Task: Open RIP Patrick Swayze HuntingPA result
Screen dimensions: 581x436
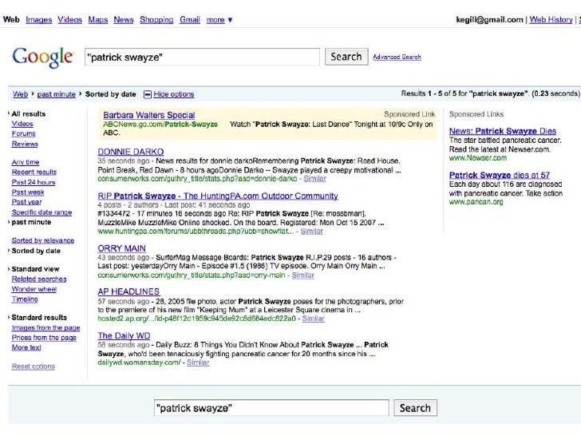Action: [x=218, y=196]
